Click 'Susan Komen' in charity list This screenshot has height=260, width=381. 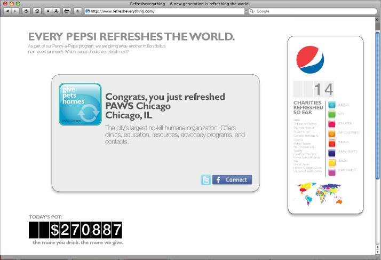click(x=302, y=131)
